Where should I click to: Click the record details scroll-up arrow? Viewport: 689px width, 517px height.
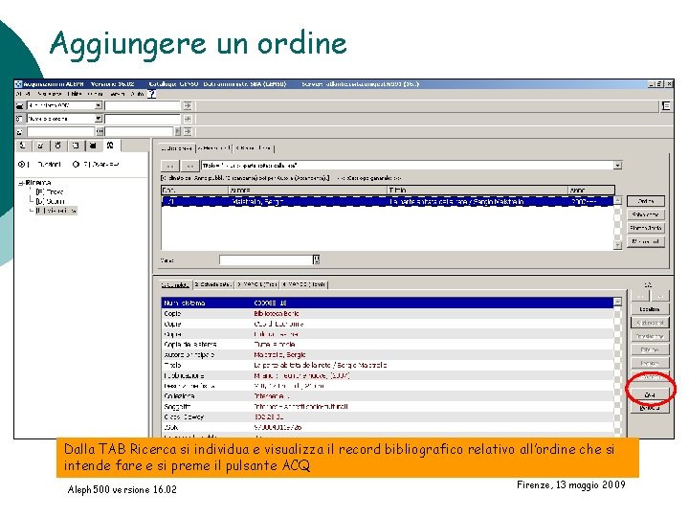coord(618,302)
